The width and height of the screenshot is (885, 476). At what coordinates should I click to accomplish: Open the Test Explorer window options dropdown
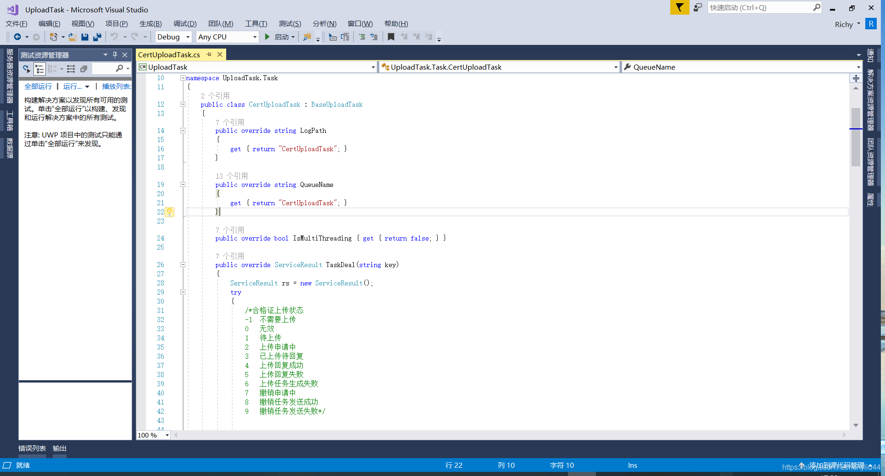click(x=106, y=55)
